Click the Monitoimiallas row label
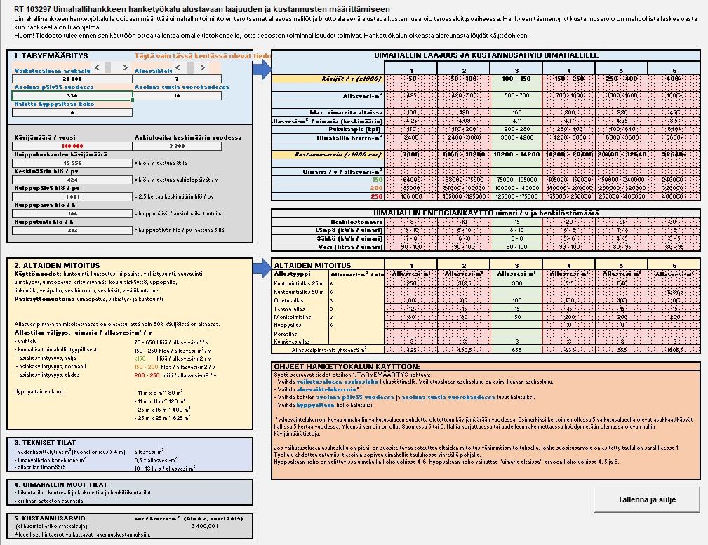Viewport: 708px width, 545px height. (292, 318)
